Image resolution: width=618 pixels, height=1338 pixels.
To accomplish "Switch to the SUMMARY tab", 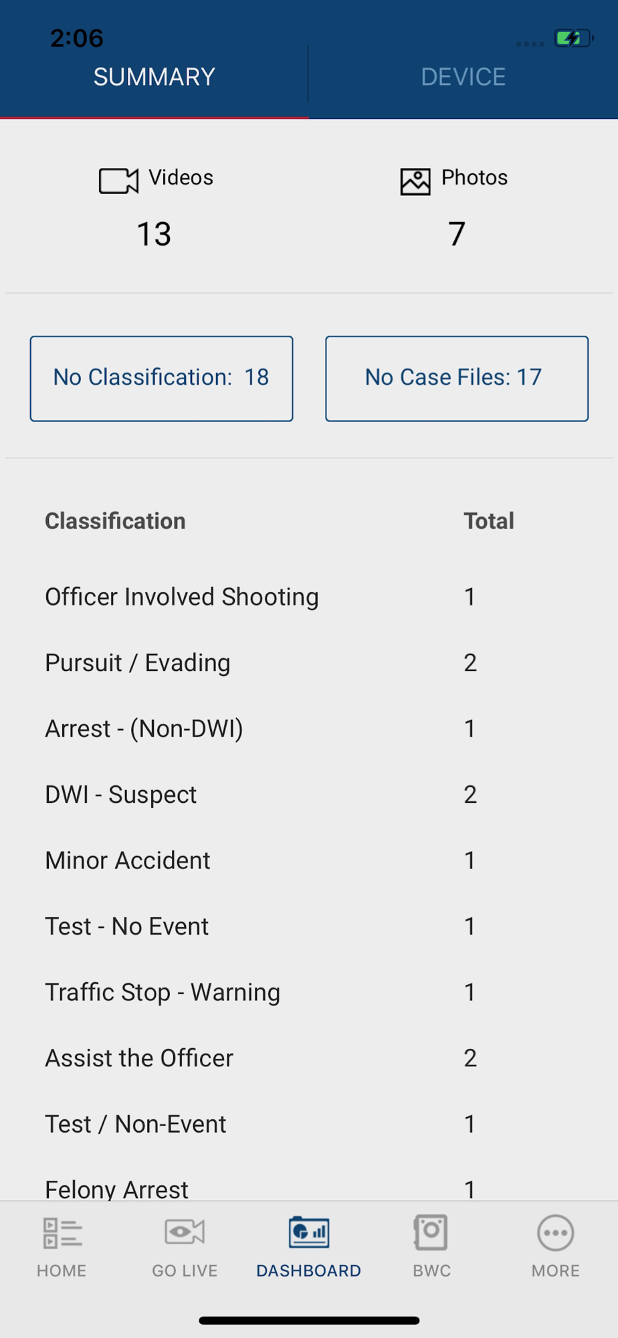I will (x=154, y=76).
